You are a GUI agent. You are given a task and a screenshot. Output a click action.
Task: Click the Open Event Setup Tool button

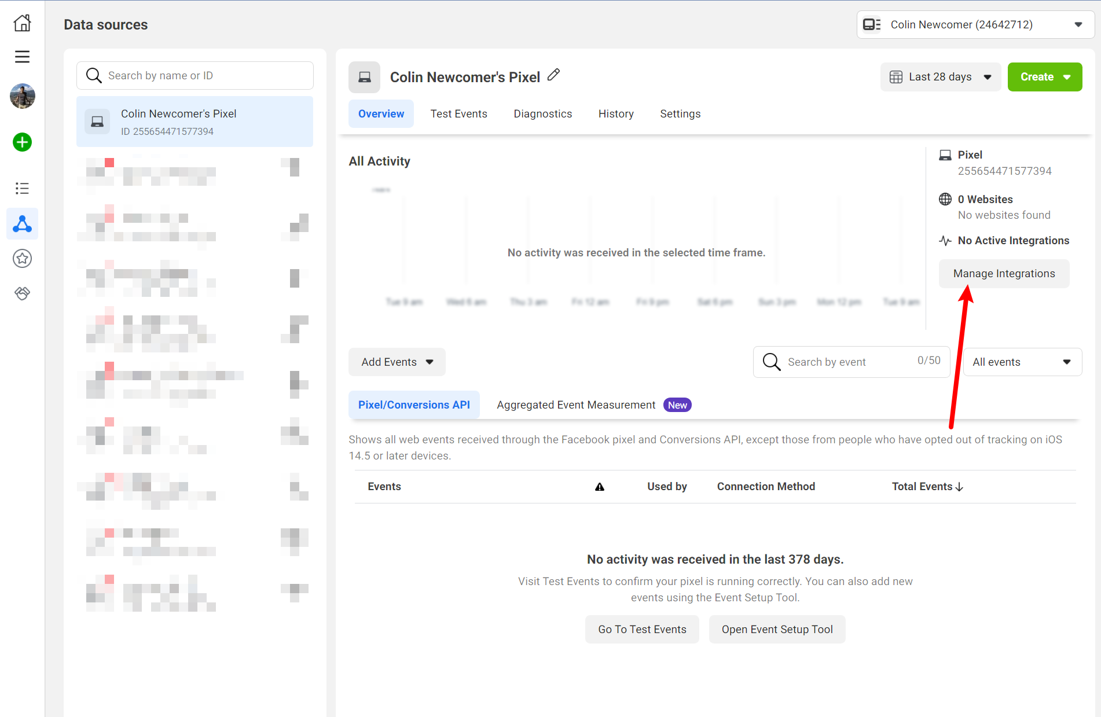pyautogui.click(x=777, y=630)
